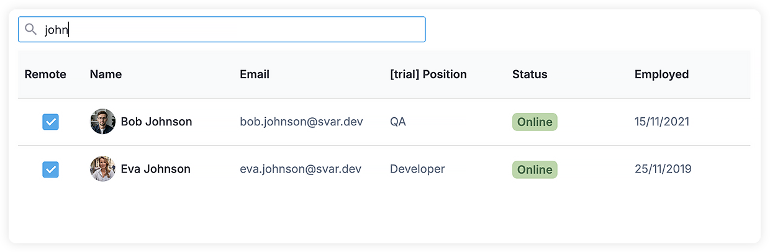
Task: Click the search magnifier icon
Action: click(30, 29)
